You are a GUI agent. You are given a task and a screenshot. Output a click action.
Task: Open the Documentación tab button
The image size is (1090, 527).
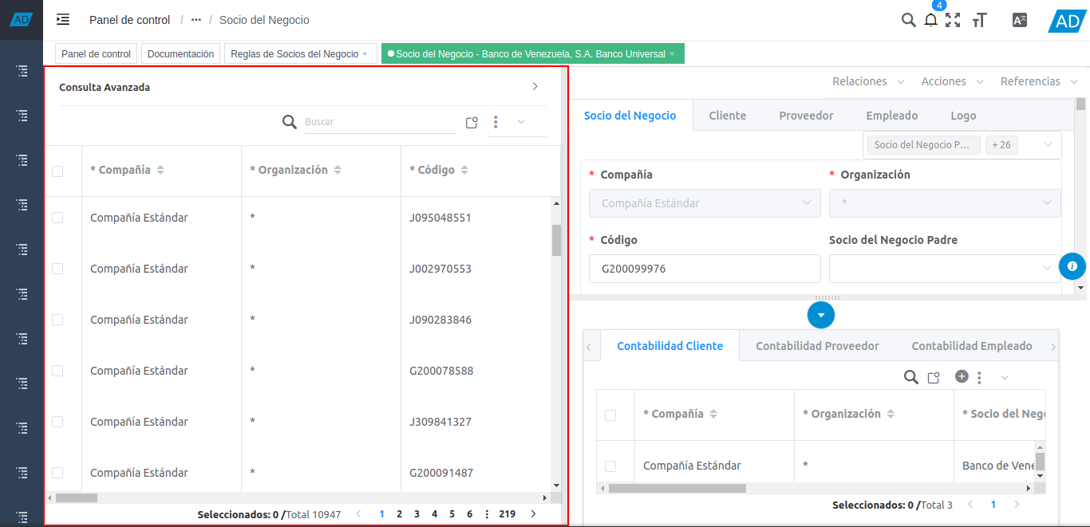[181, 54]
